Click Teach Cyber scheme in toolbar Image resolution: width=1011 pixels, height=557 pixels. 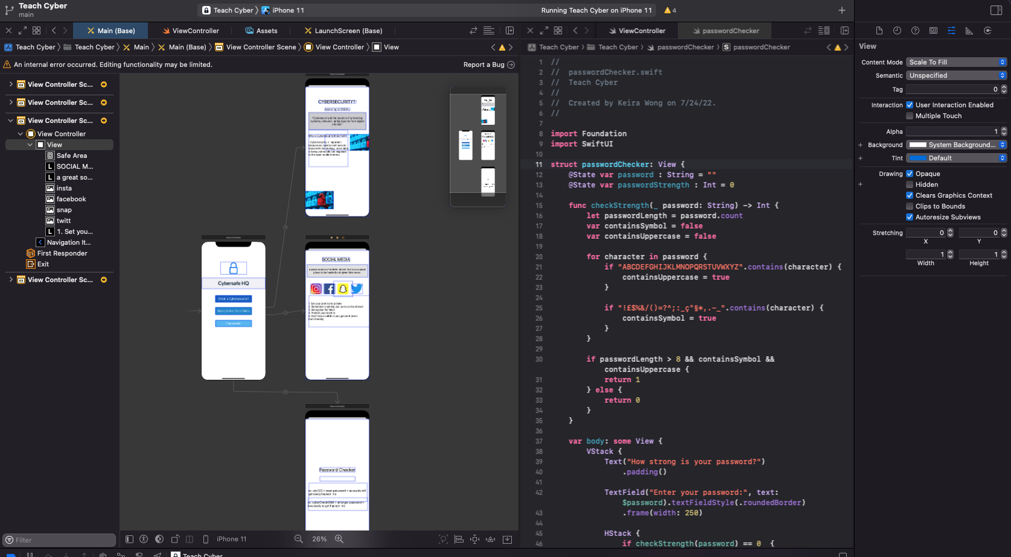[x=228, y=10]
